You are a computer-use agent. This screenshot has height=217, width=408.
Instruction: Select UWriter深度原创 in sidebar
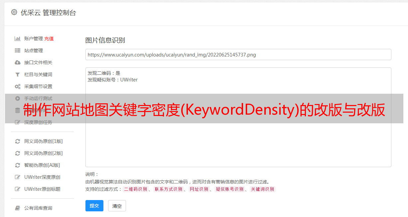(42, 177)
